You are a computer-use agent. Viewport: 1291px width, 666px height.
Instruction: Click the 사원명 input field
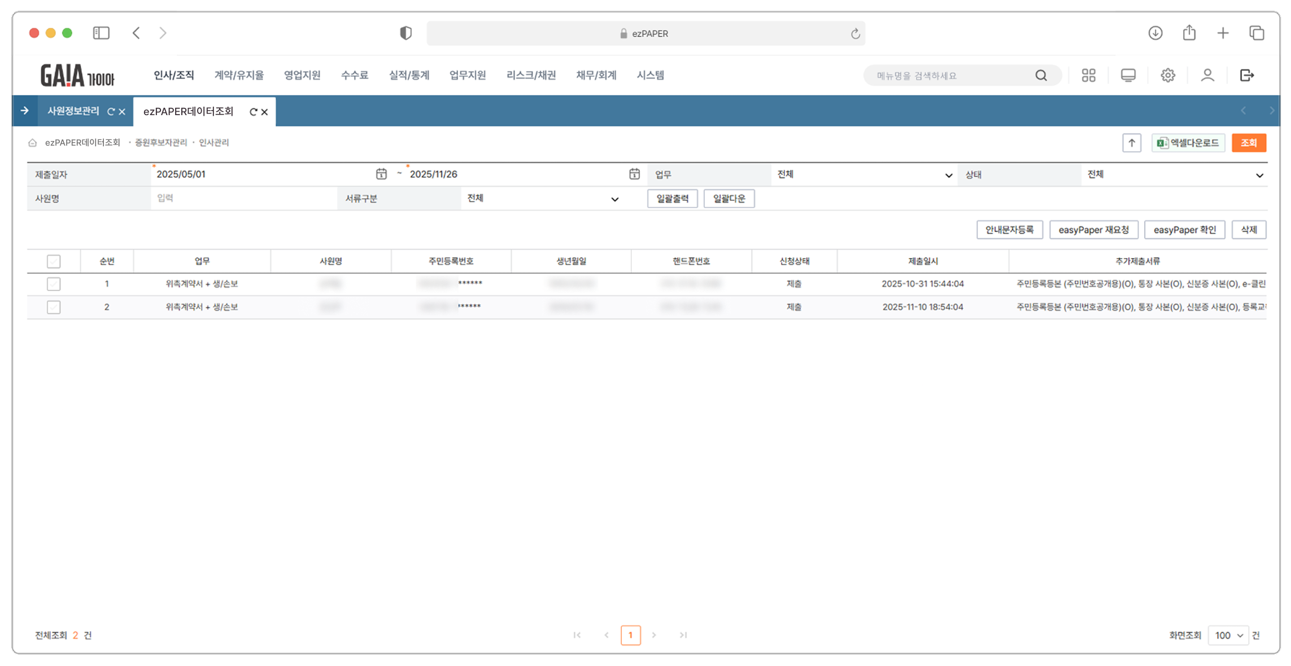(243, 198)
